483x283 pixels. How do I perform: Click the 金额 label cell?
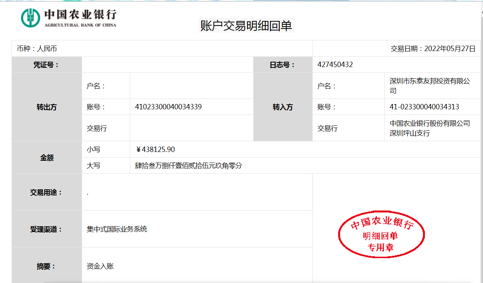pyautogui.click(x=47, y=157)
